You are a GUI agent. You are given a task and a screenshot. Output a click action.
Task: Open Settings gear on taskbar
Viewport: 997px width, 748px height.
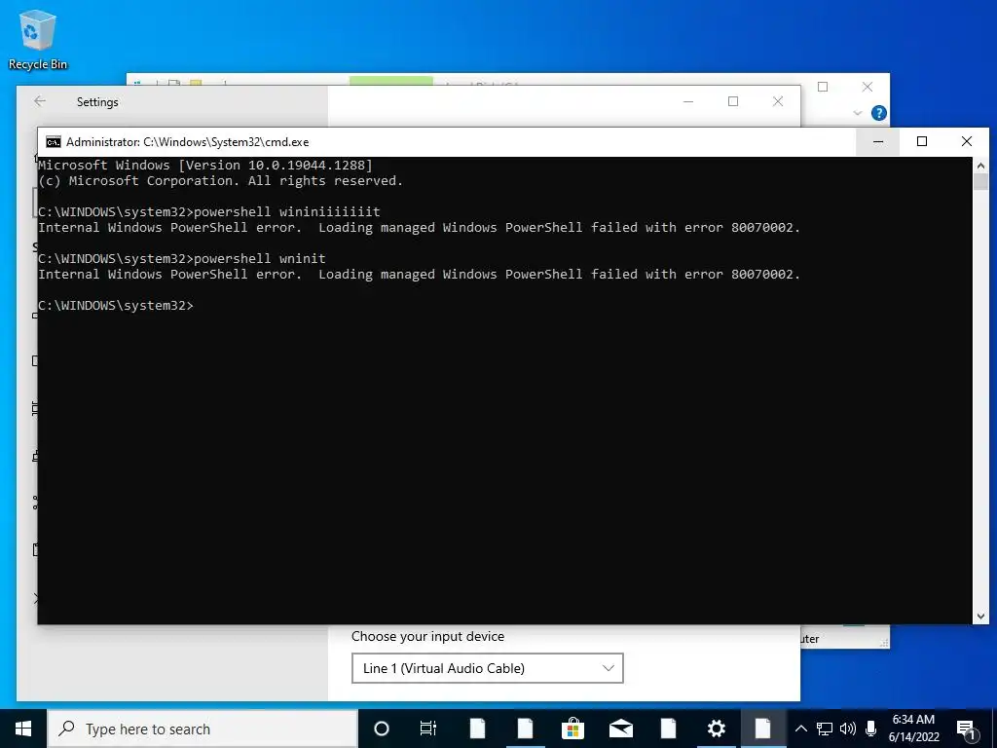click(x=716, y=729)
